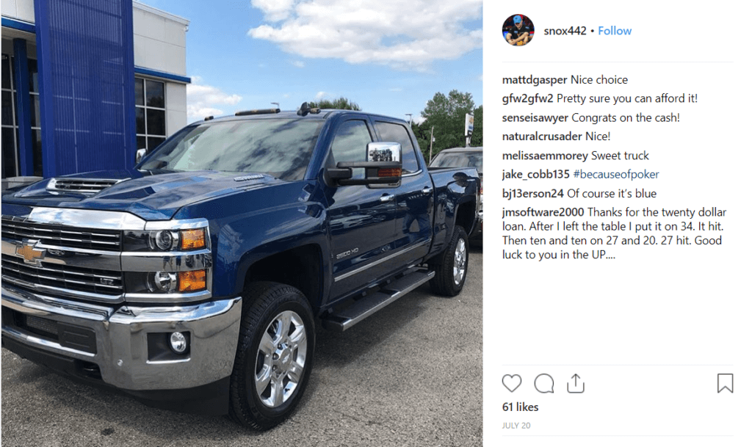Select the jmsoftware2000 twenty dollar loan comment
Screen dimensions: 752x447
point(615,233)
